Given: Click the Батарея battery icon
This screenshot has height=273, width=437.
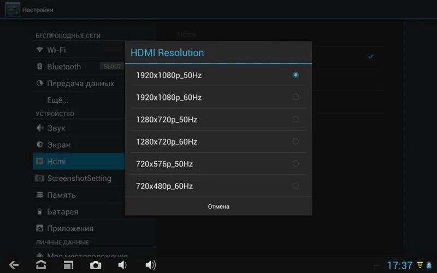Looking at the screenshot, I should [39, 211].
